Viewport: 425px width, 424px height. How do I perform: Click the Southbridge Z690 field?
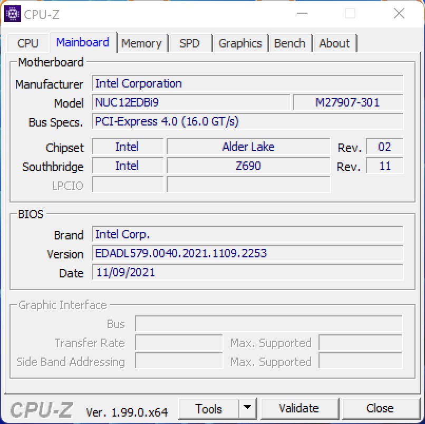click(248, 166)
